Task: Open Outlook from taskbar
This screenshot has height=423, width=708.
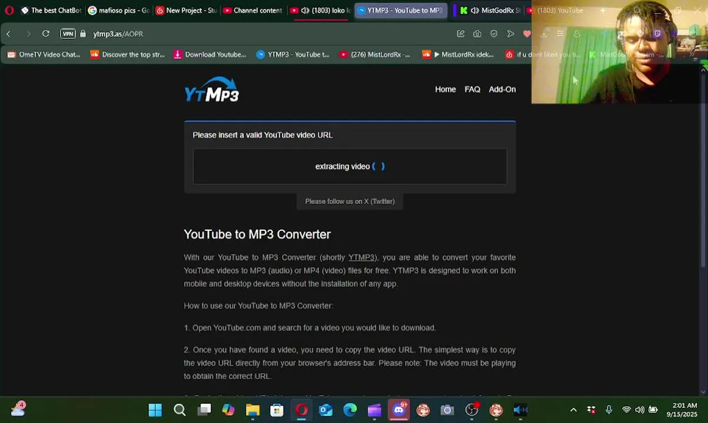Action: (326, 410)
